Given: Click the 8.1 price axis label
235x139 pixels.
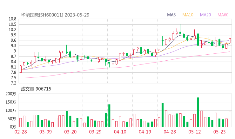Looking at the screenshot, I should coord(13,67).
